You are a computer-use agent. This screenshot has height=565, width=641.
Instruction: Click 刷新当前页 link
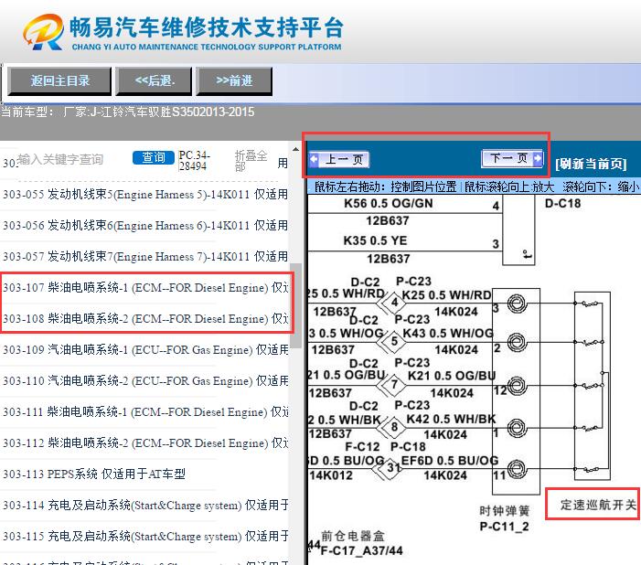591,164
